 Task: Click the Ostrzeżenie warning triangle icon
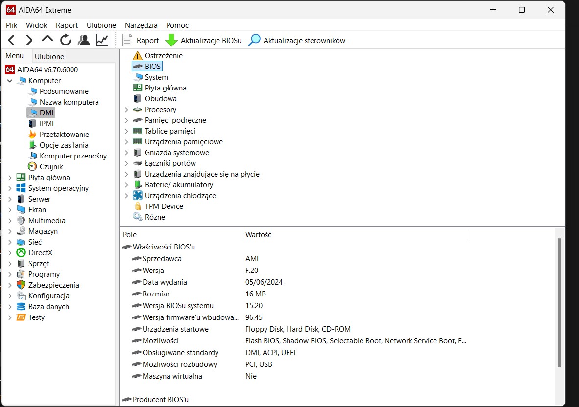coord(137,56)
